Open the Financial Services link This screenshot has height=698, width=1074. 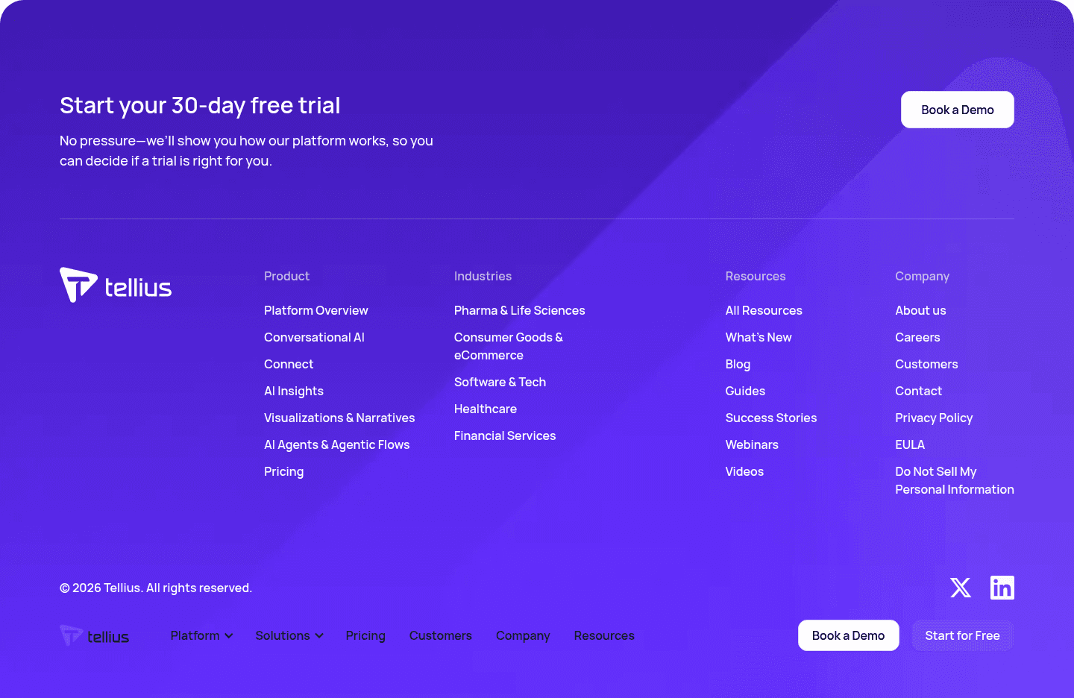tap(505, 436)
